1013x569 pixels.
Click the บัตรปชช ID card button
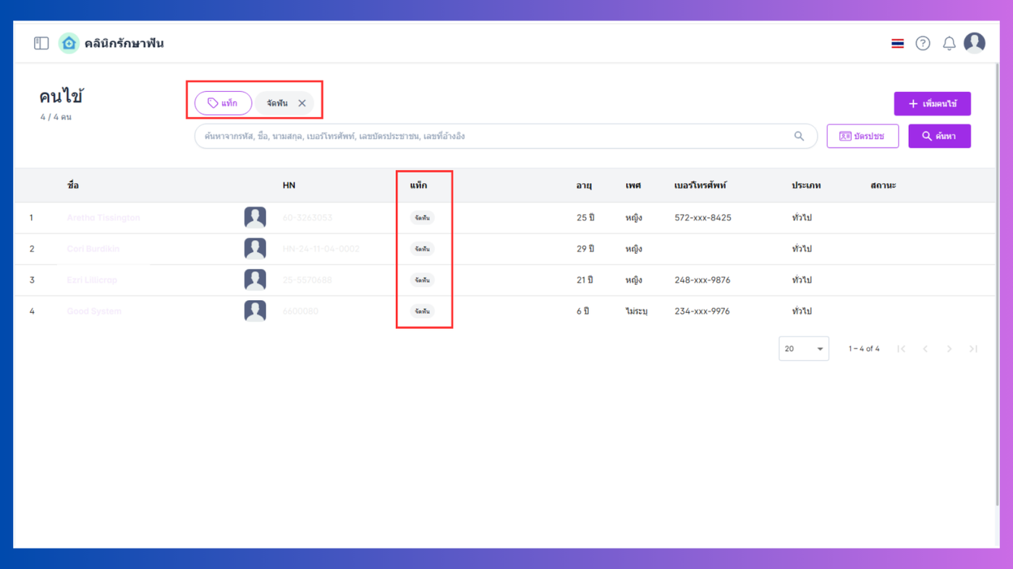pyautogui.click(x=862, y=136)
